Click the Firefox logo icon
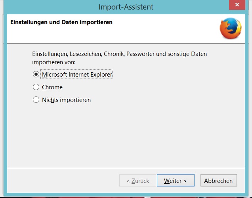 click(231, 28)
